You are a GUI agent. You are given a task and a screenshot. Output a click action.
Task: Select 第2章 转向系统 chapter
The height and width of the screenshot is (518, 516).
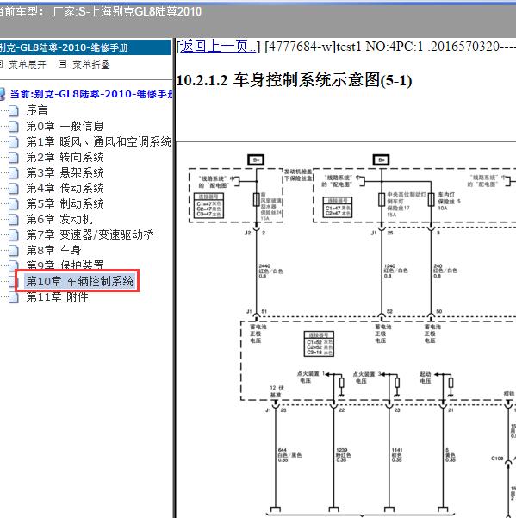pyautogui.click(x=65, y=157)
